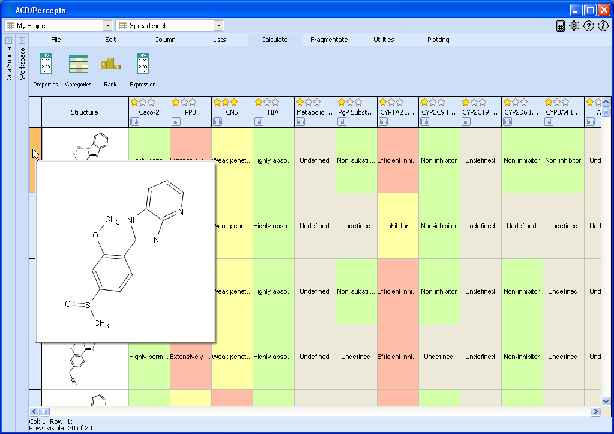Select third row 'Undefined' CYP2C19 cell
This screenshot has width=614, height=434.
tap(480, 291)
